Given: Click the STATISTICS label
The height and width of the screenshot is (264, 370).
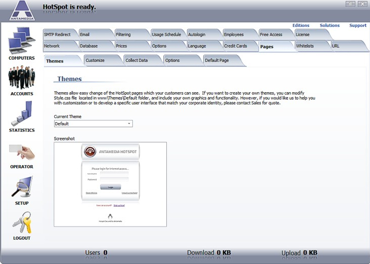Looking at the screenshot, I should 22,130.
